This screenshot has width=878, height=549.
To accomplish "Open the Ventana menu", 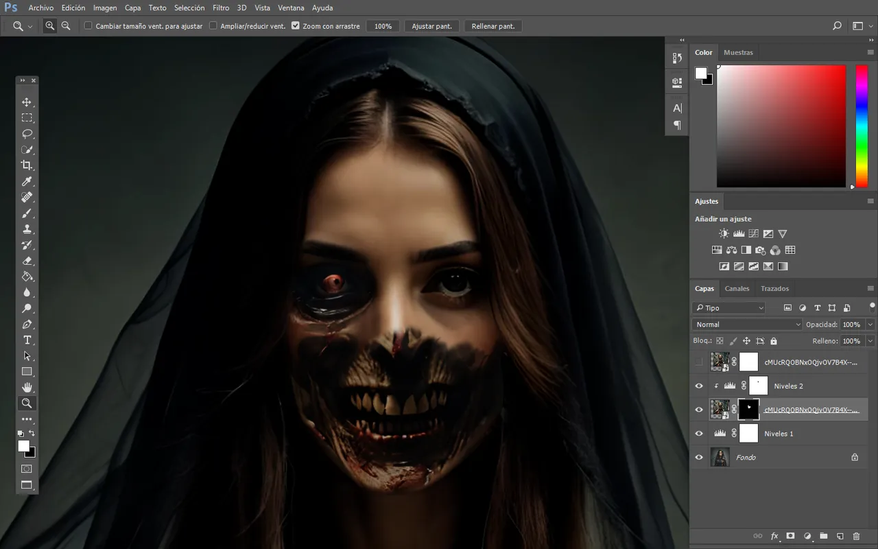I will coord(291,8).
